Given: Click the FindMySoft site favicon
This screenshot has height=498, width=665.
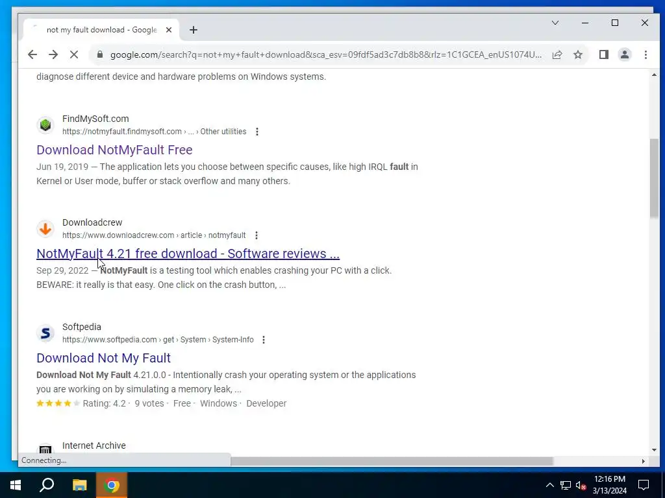Looking at the screenshot, I should coord(45,125).
